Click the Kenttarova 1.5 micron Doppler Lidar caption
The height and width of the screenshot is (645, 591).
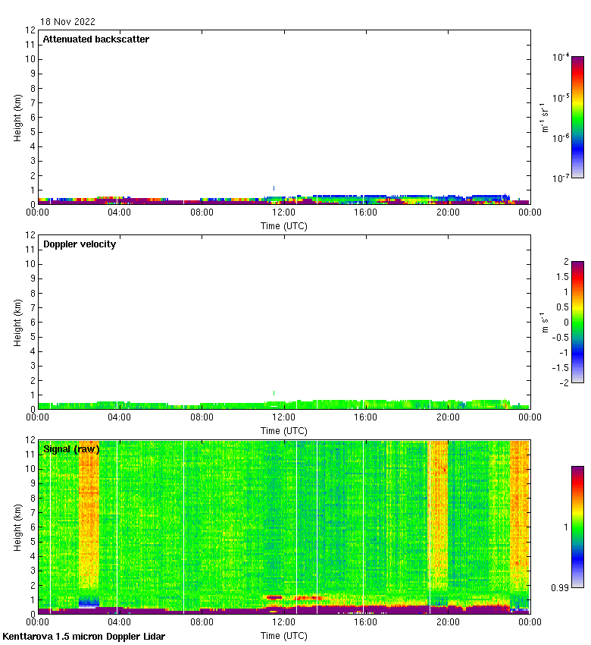pyautogui.click(x=84, y=636)
